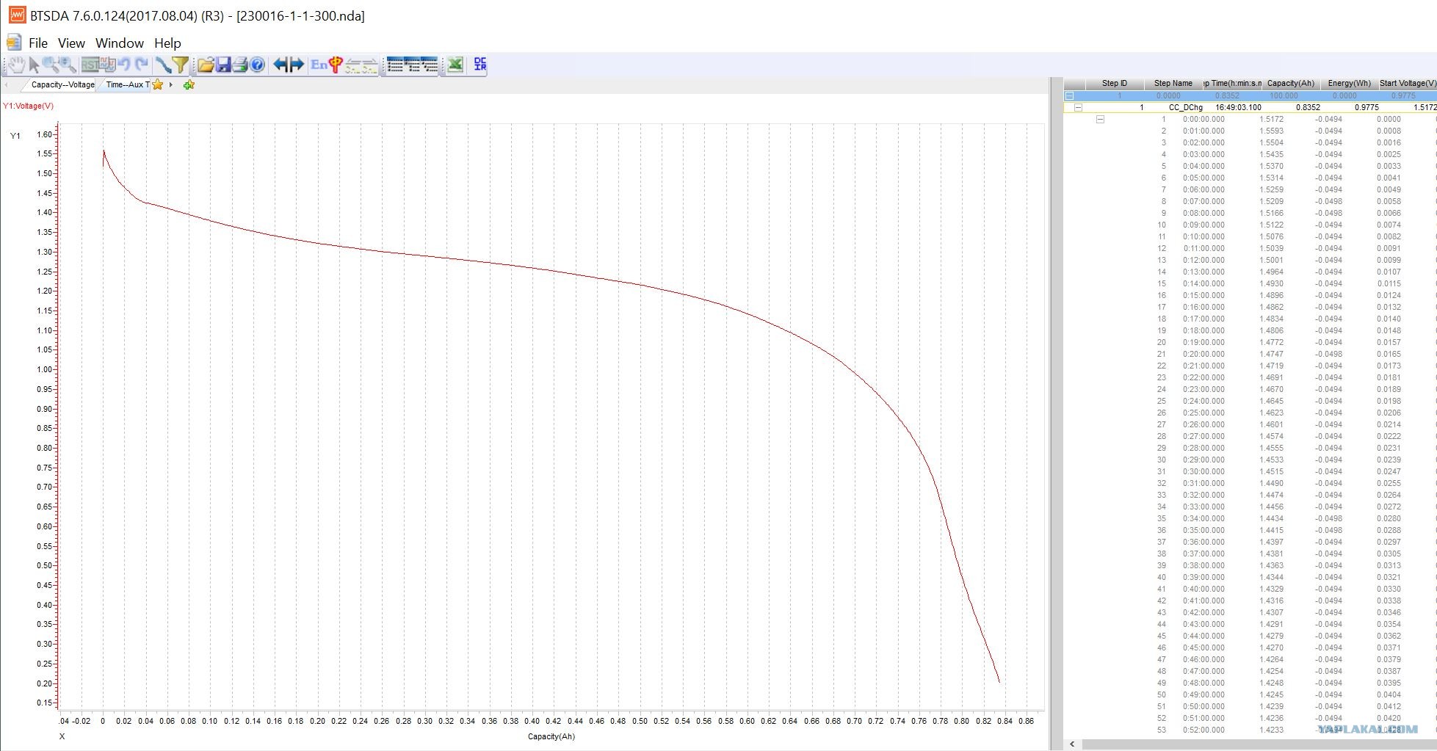Image resolution: width=1437 pixels, height=751 pixels.
Task: Select record row with time 0:30:00.000
Action: click(x=1250, y=471)
